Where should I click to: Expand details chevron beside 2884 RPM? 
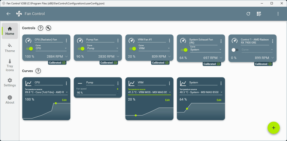tap(66, 57)
